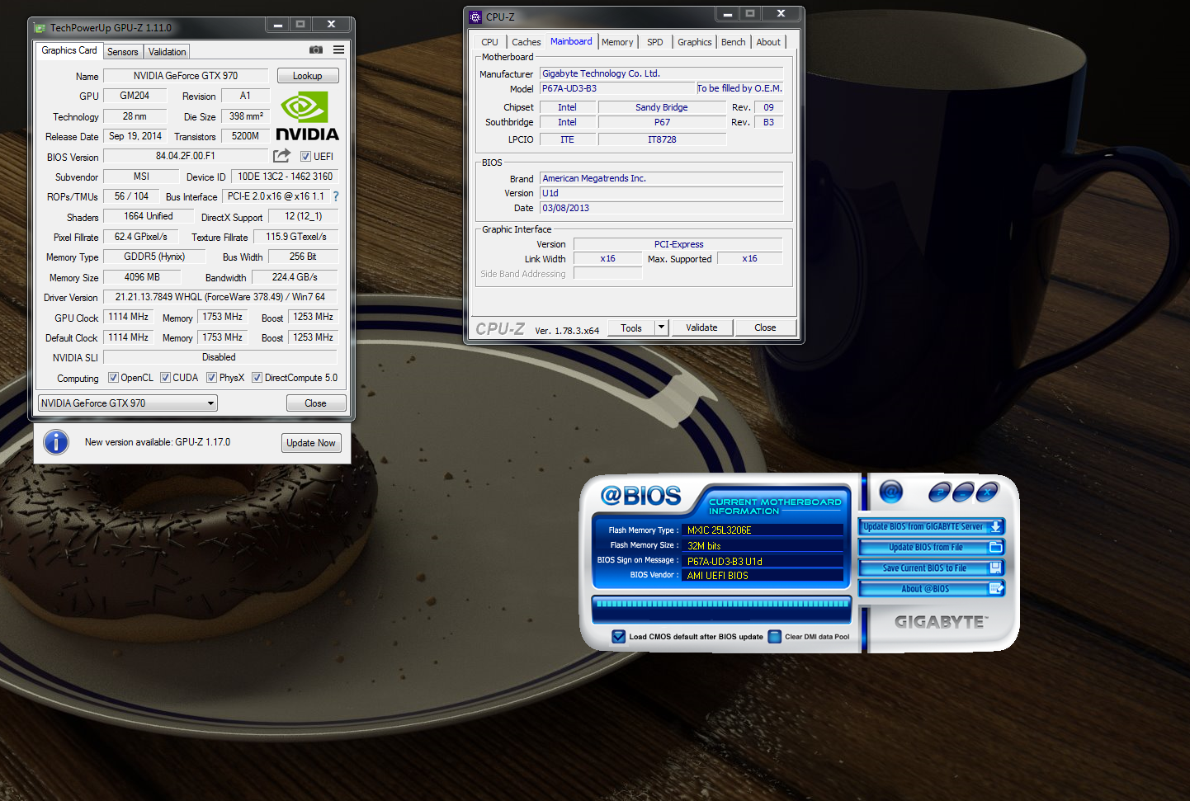1190x801 pixels.
Task: Click the CPU-Z title bar app icon
Action: tap(475, 16)
